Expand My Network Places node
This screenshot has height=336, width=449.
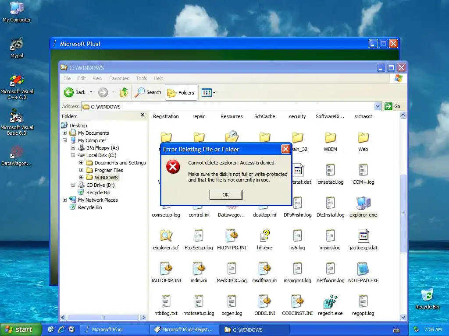(x=65, y=199)
